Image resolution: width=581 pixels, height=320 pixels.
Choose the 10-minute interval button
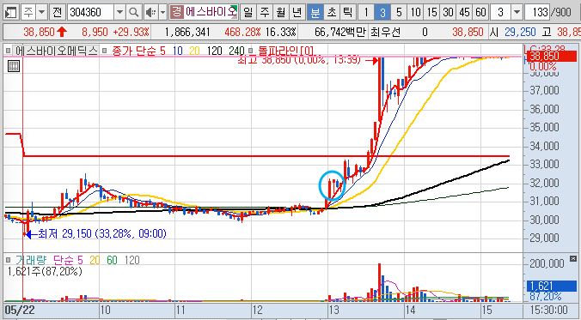(415, 13)
